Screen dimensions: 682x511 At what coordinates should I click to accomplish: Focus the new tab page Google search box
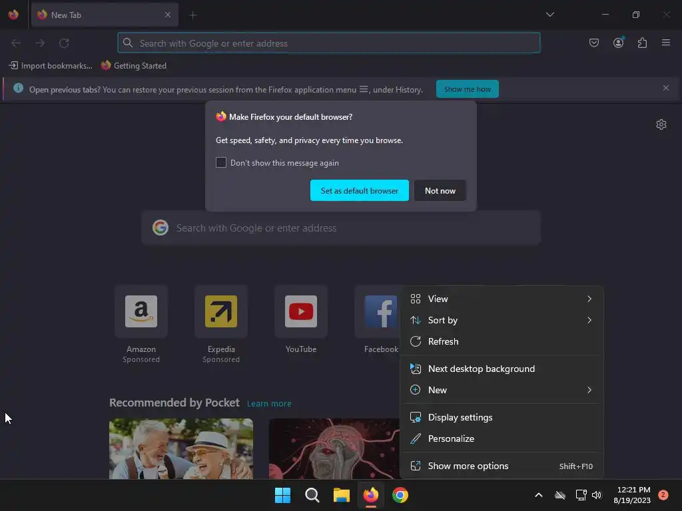pos(341,228)
